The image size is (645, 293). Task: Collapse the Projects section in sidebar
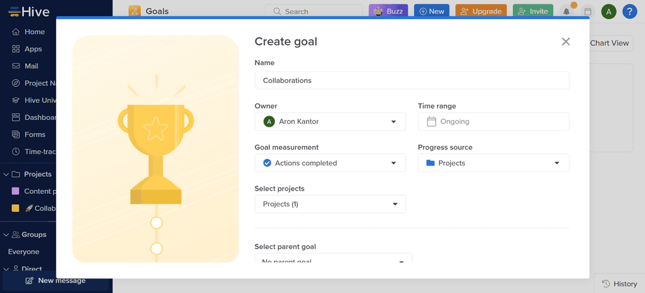[6, 174]
